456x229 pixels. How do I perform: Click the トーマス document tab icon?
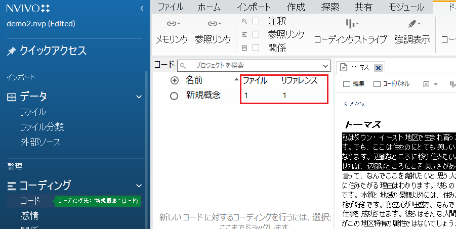tap(344, 67)
